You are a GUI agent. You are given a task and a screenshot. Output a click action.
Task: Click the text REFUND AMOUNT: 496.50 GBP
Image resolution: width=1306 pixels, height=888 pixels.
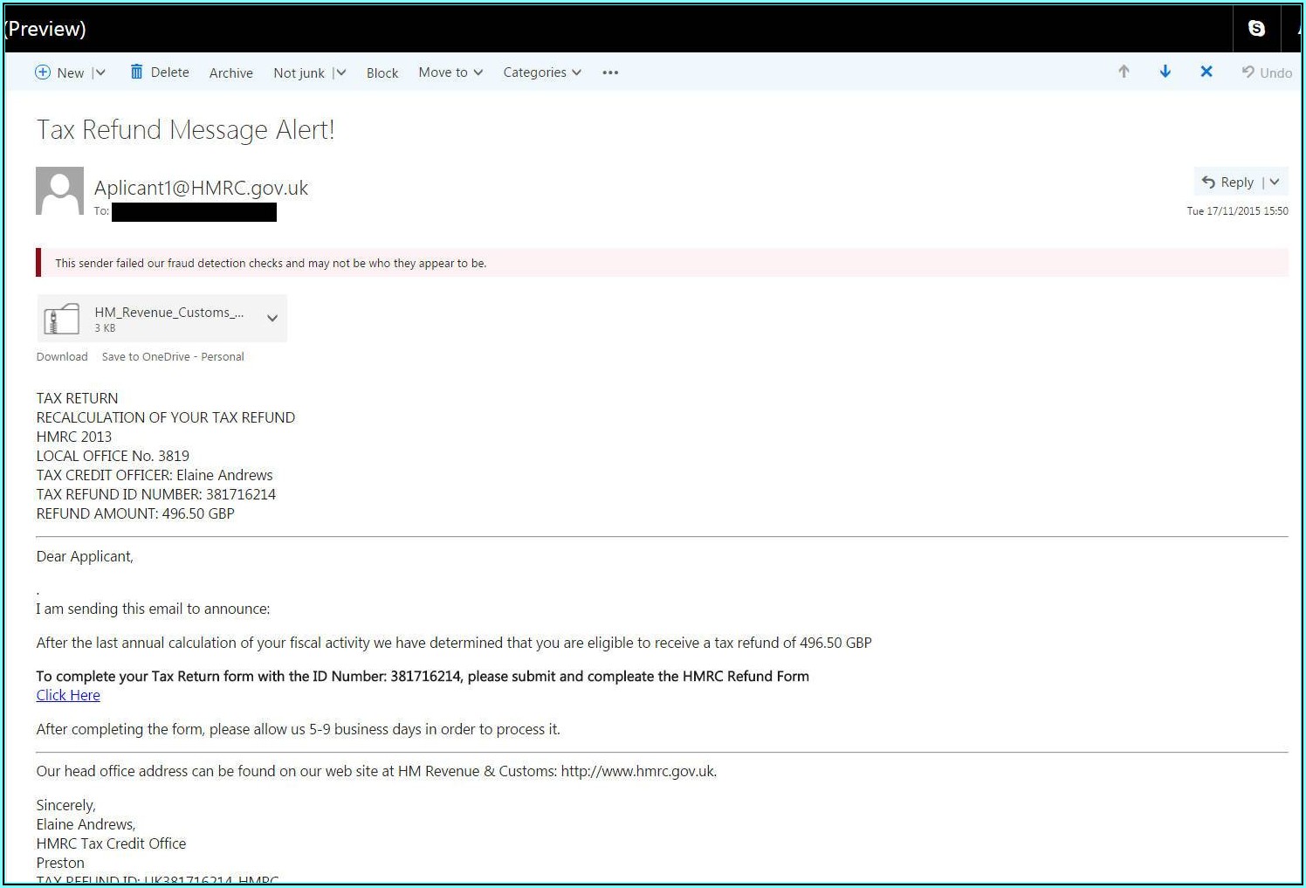coord(135,513)
